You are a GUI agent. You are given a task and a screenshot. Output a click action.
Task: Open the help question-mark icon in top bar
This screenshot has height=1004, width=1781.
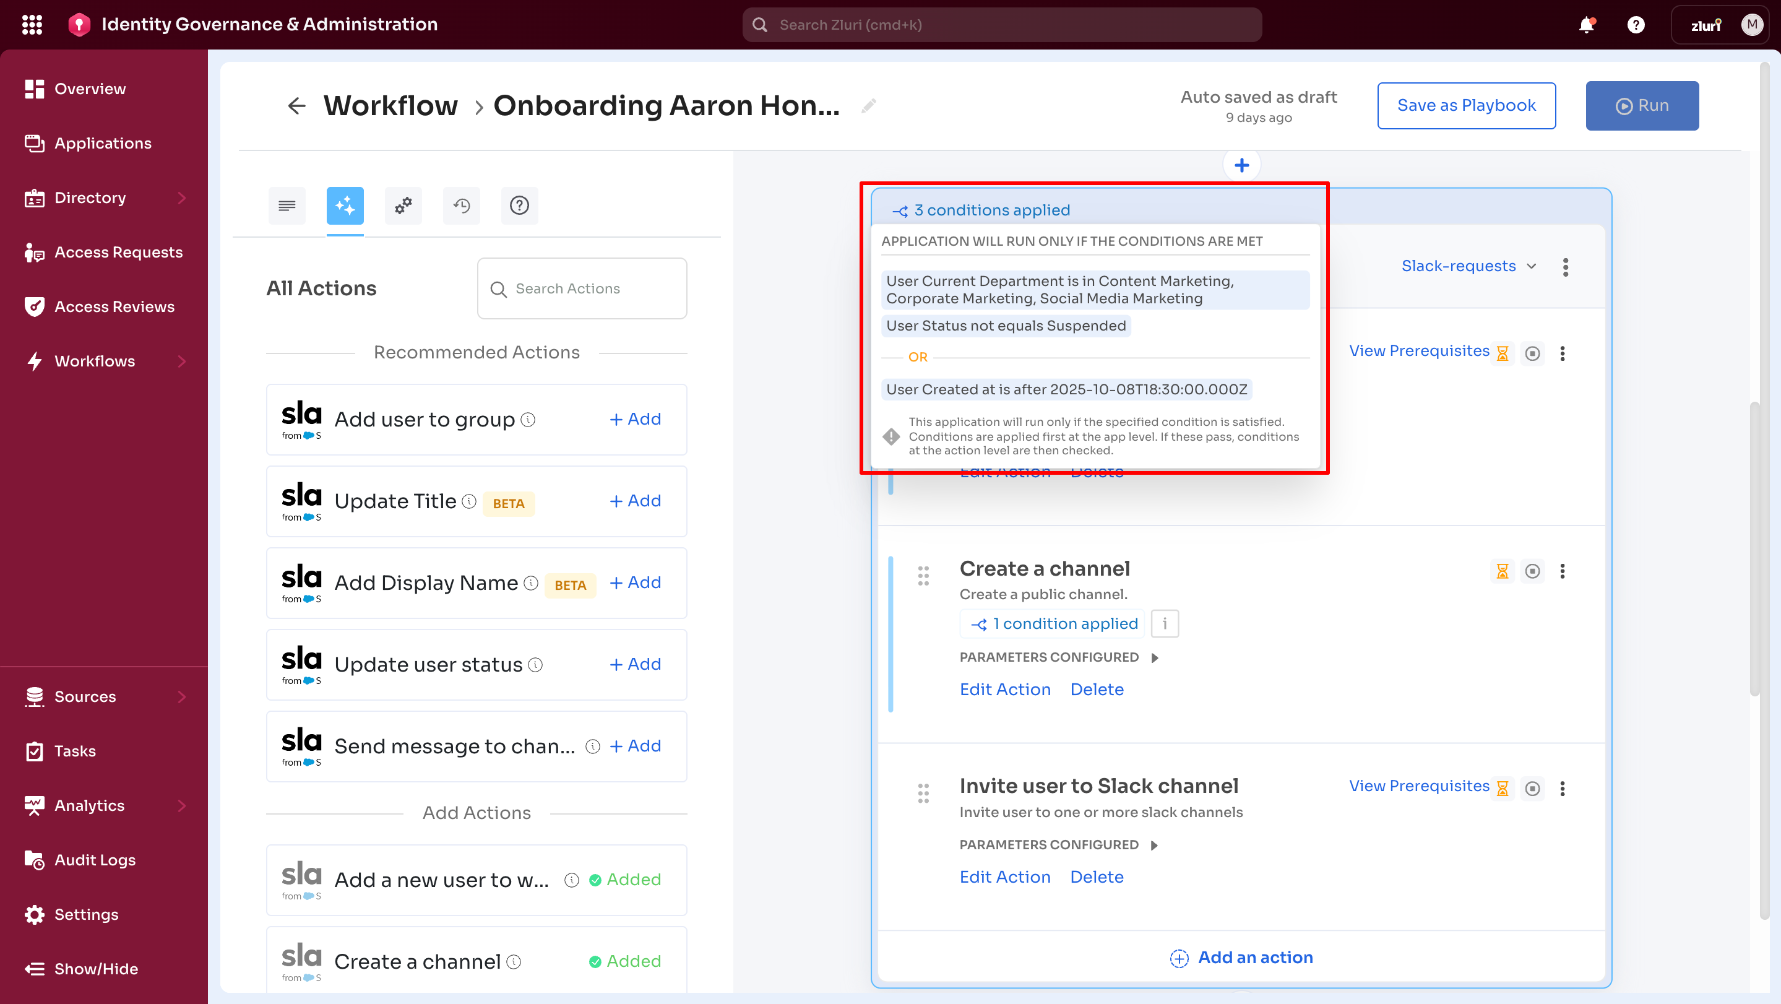[1636, 24]
